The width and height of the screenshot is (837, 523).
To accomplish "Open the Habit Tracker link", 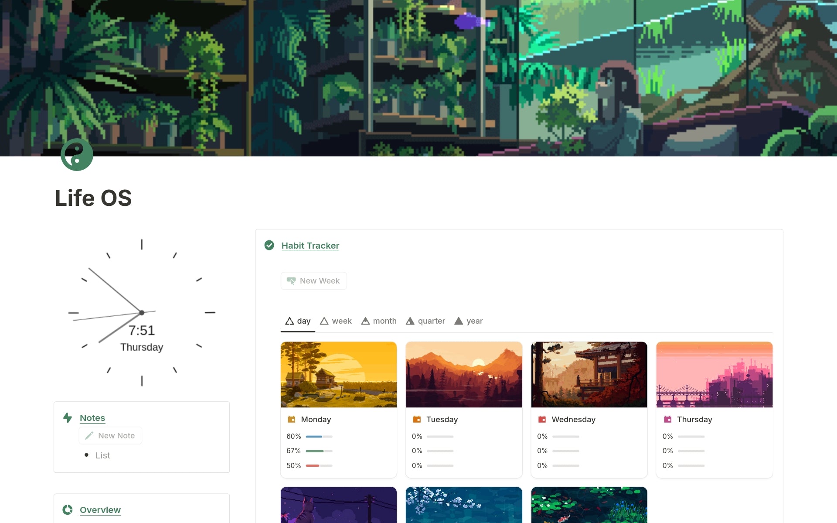I will (x=310, y=246).
